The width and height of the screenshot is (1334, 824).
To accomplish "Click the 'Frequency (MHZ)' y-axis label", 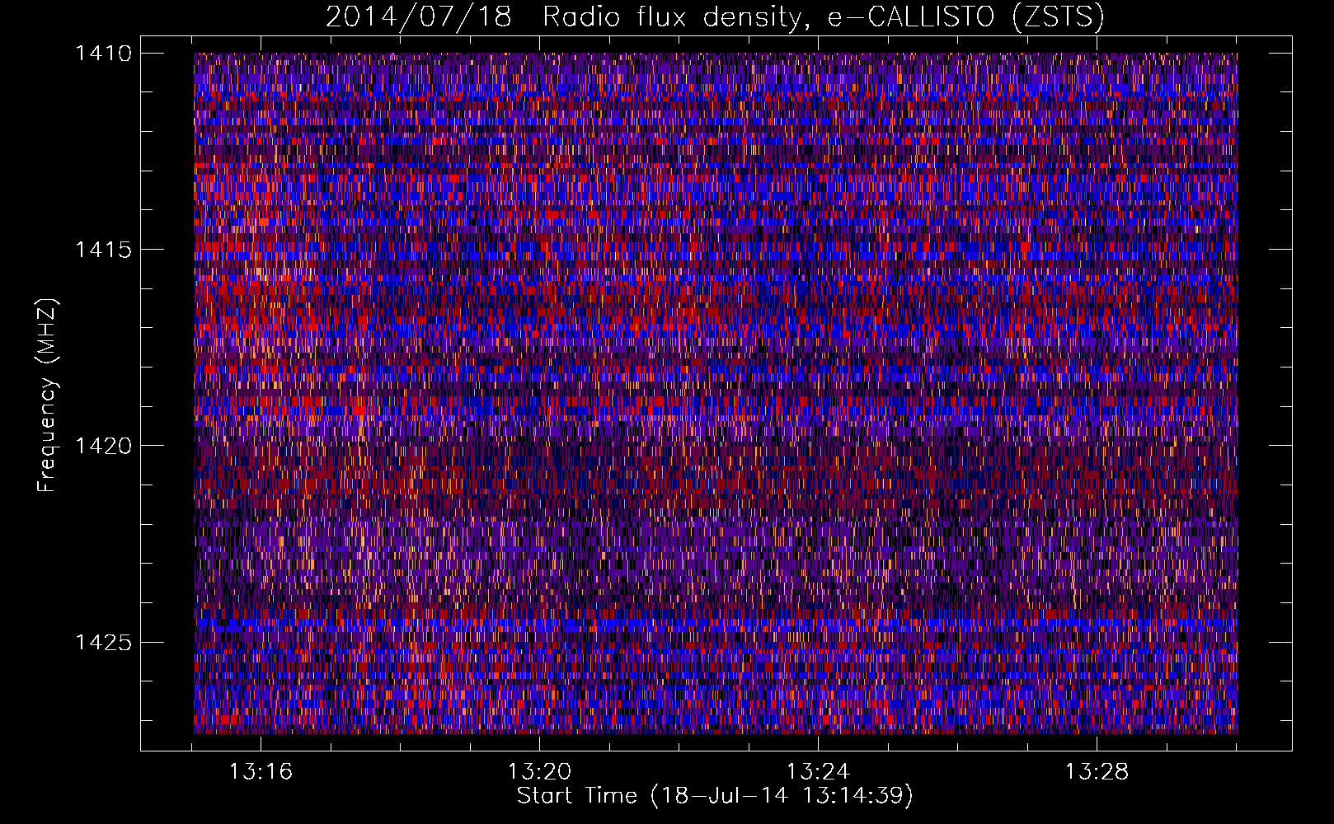I will pyautogui.click(x=47, y=396).
